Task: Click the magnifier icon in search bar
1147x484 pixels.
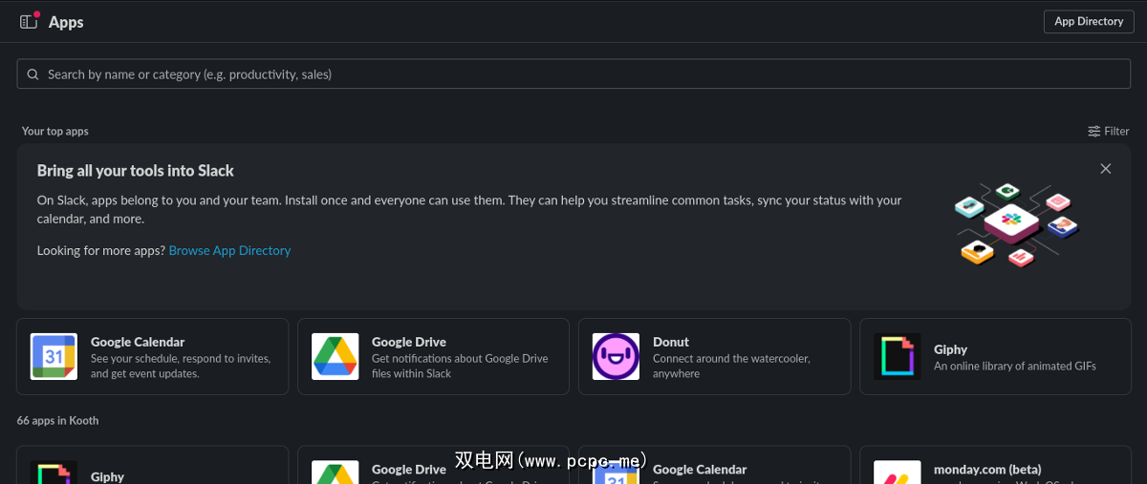Action: (33, 74)
